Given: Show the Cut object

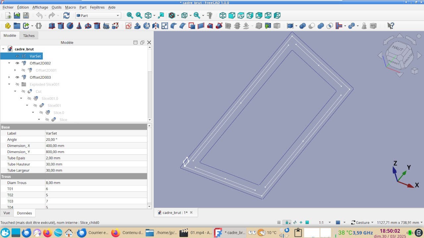Looking at the screenshot, I should [x=24, y=91].
